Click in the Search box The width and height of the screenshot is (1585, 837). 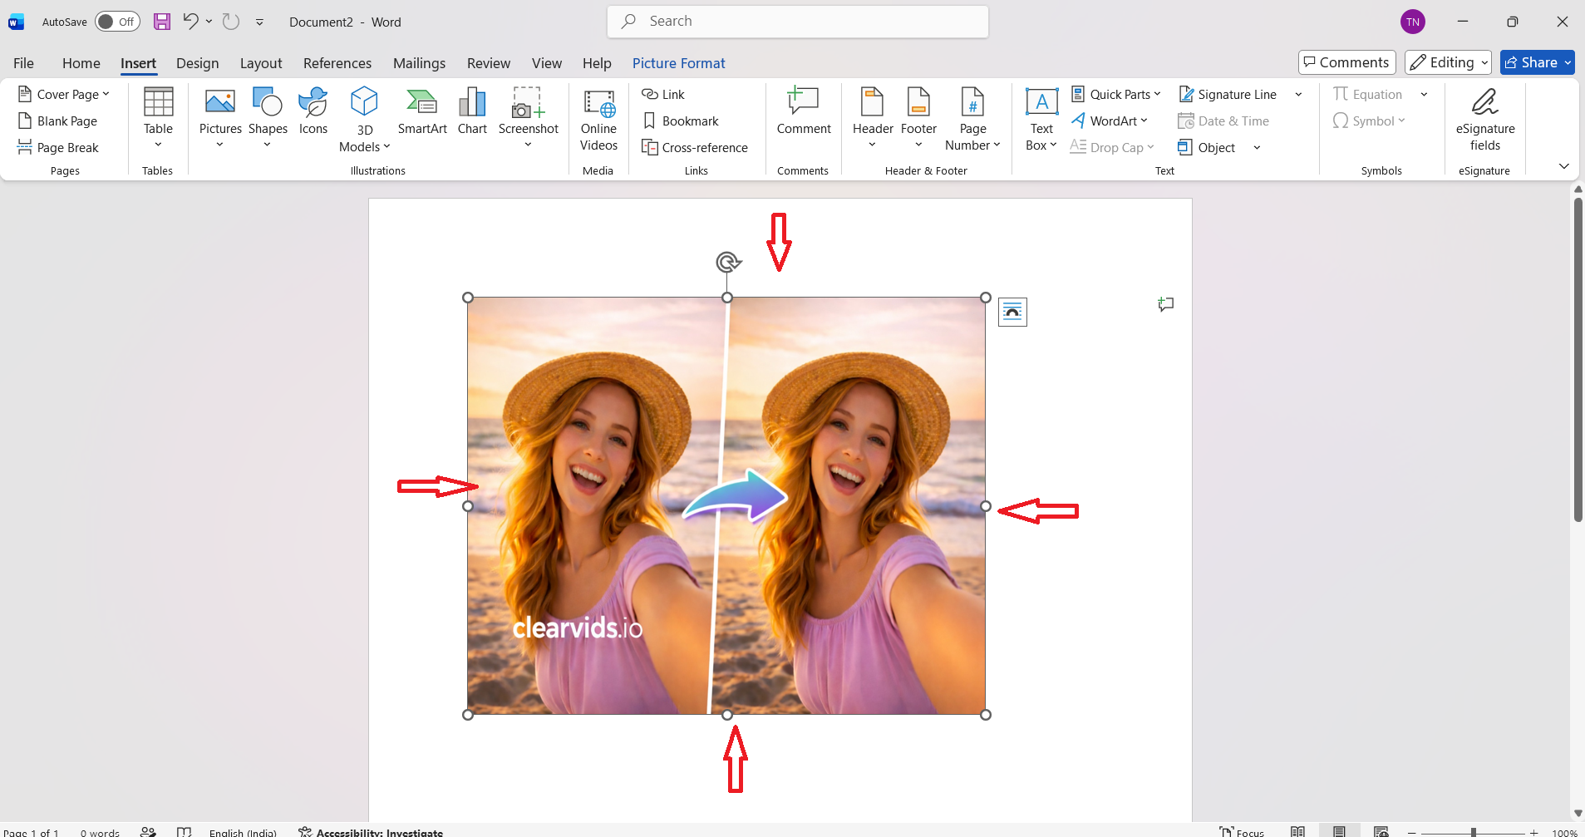pyautogui.click(x=798, y=22)
